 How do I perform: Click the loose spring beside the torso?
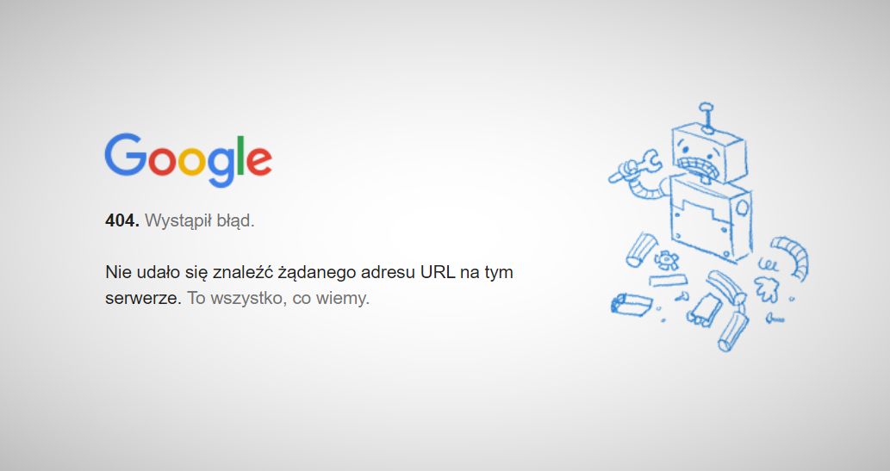[x=768, y=264]
